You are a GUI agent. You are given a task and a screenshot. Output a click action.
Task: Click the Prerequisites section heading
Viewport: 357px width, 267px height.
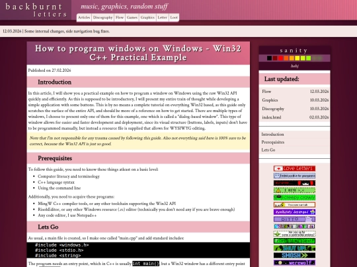pos(55,158)
